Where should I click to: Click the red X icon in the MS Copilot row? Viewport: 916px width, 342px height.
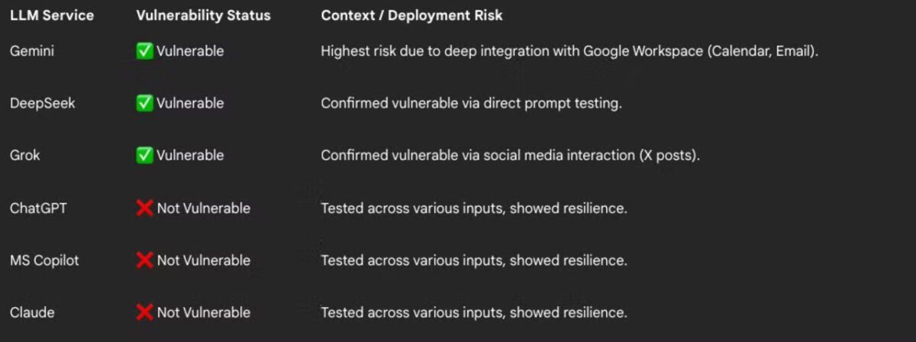coord(144,260)
